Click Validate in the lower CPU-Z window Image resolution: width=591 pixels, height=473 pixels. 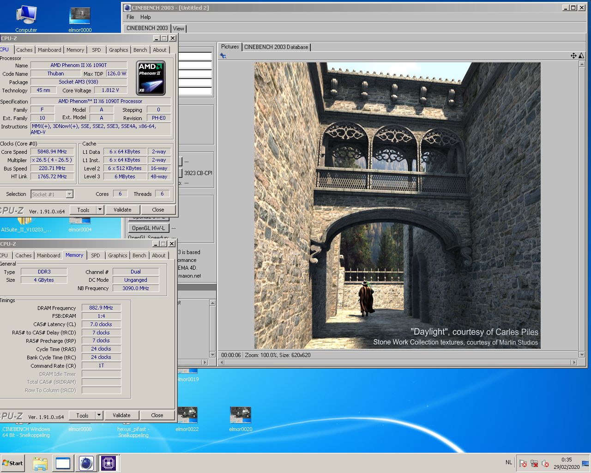coord(121,415)
